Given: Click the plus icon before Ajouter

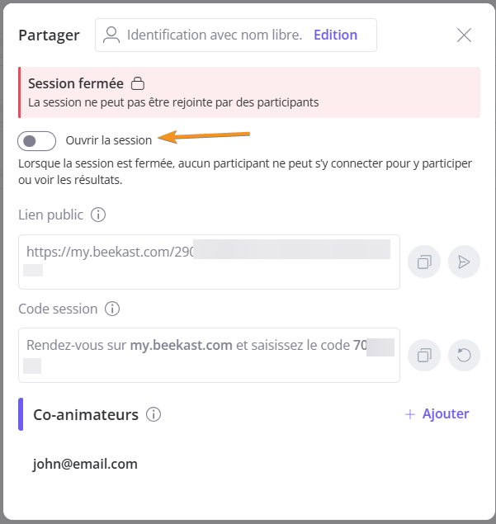Looking at the screenshot, I should pyautogui.click(x=410, y=415).
